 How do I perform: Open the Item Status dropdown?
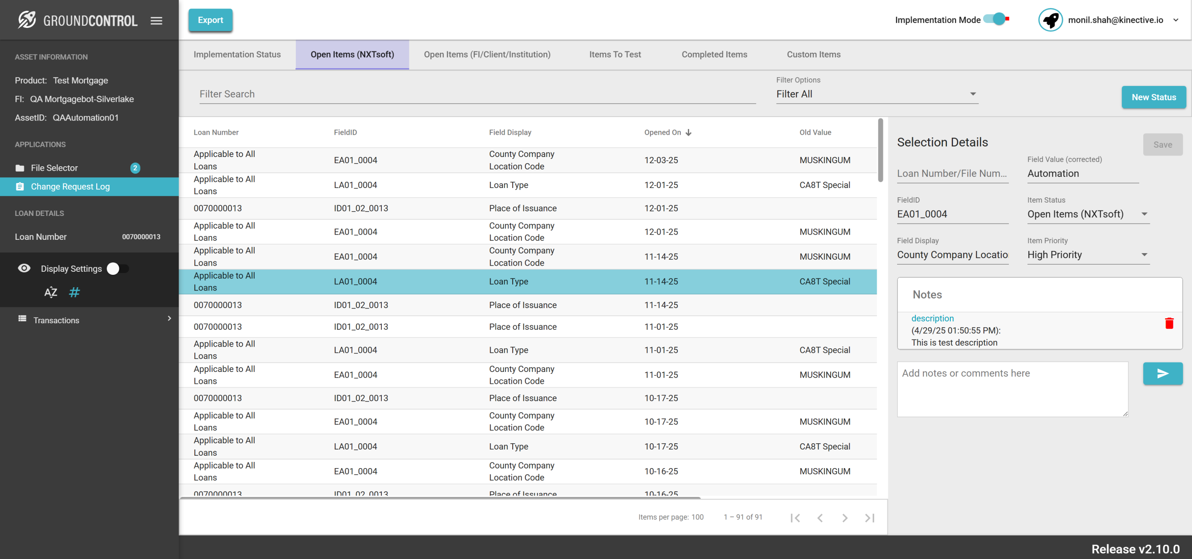tap(1088, 214)
